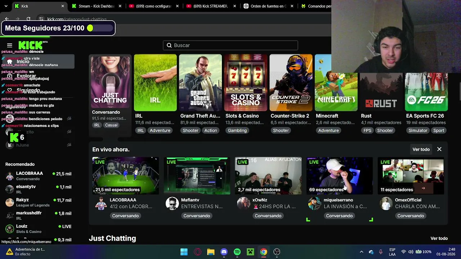Click the microphone icon in system tray
This screenshot has width=461, height=259.
click(381, 252)
